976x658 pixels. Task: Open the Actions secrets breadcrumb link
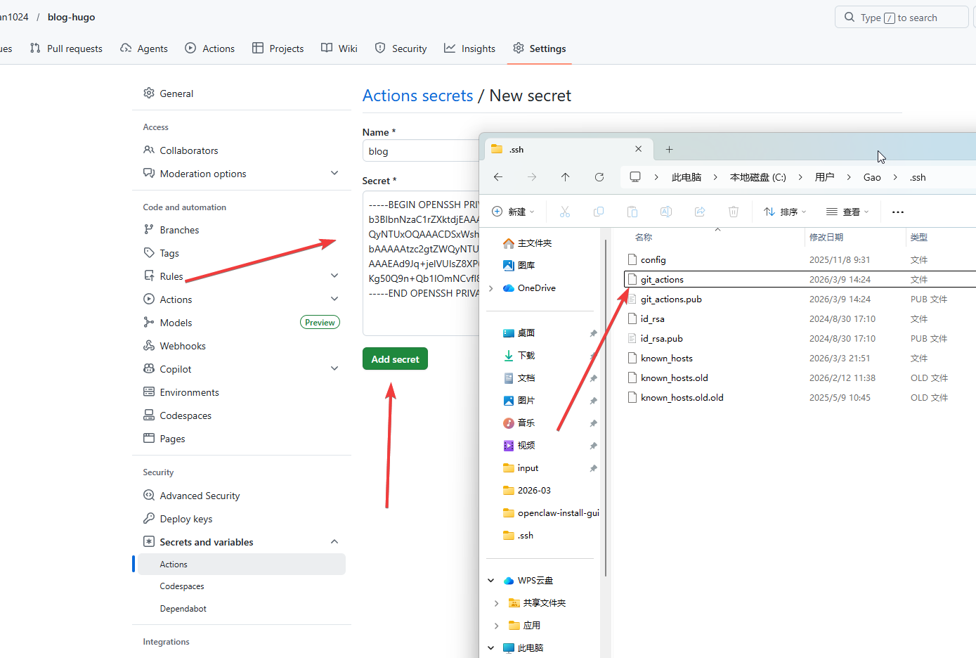pyautogui.click(x=417, y=96)
